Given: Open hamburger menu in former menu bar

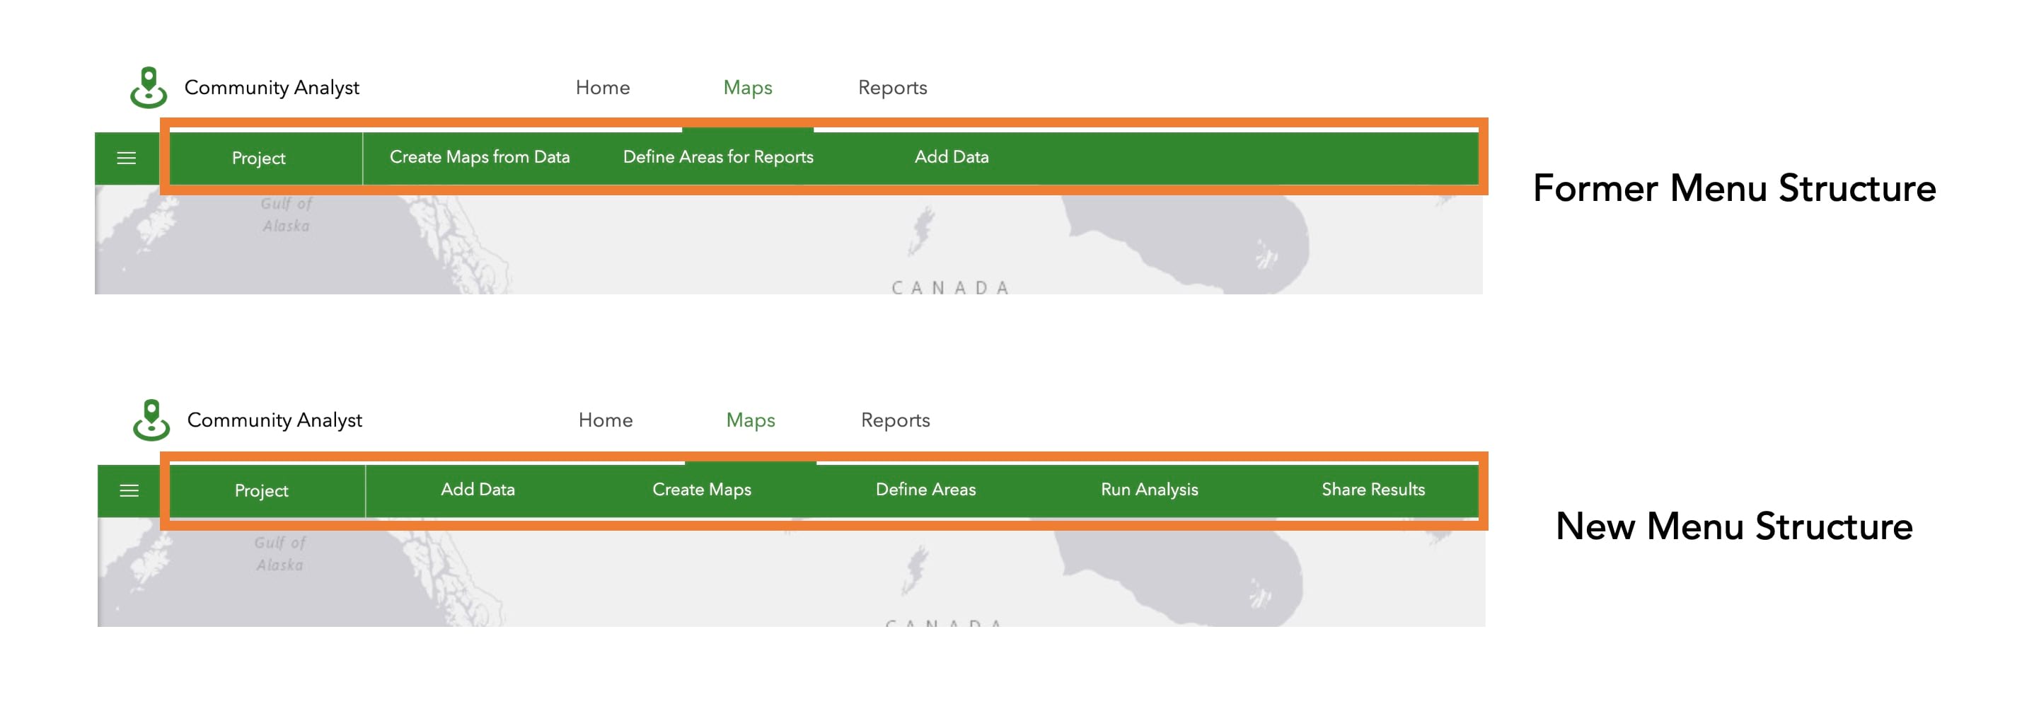Looking at the screenshot, I should pyautogui.click(x=127, y=158).
